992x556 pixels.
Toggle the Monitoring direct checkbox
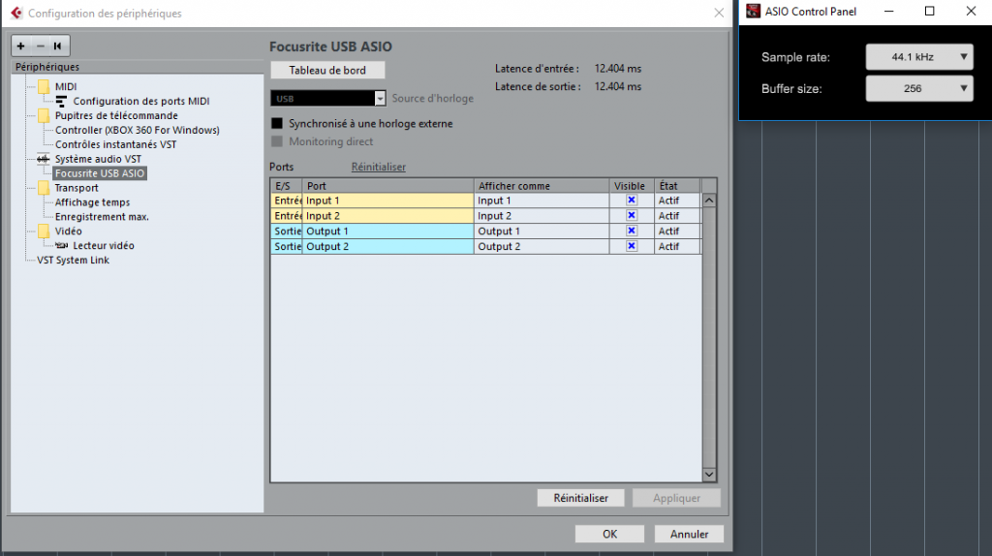point(277,141)
